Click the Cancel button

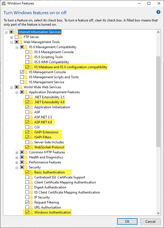(x=150, y=221)
